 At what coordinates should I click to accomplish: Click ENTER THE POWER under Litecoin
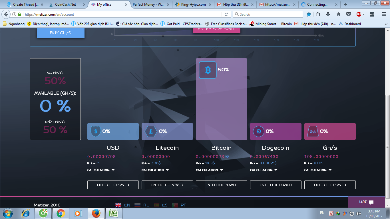pyautogui.click(x=167, y=185)
